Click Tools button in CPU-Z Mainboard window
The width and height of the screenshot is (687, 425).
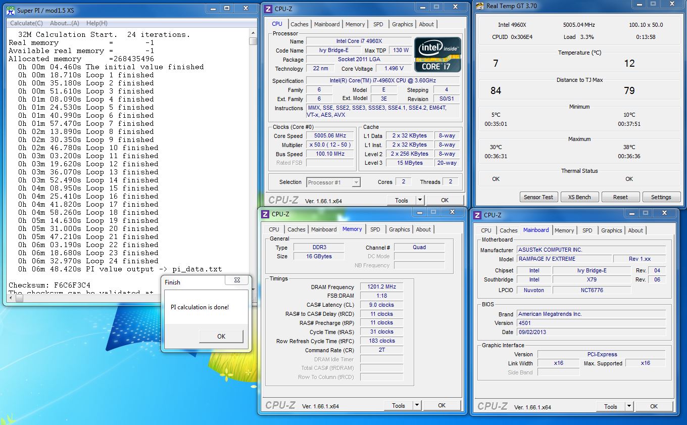(x=611, y=406)
